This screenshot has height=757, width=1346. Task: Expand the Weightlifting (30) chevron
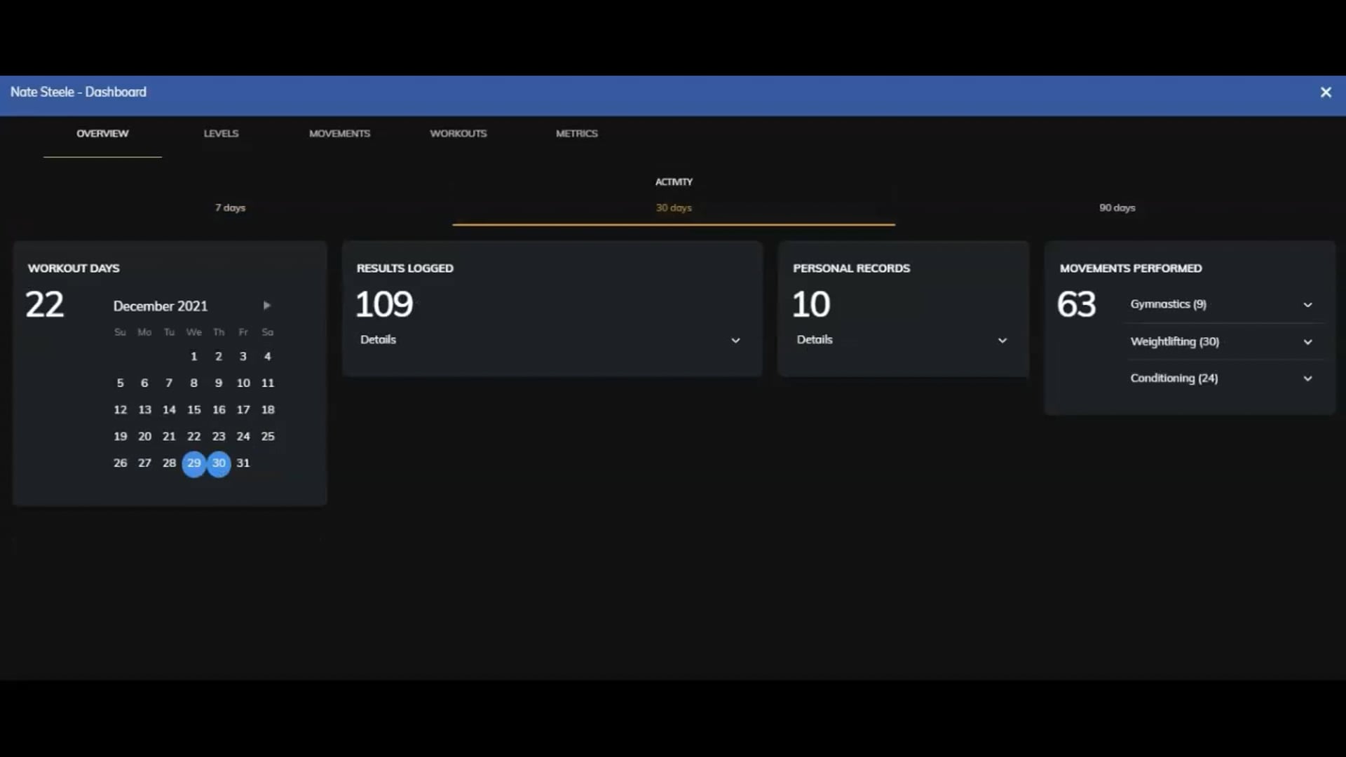[x=1307, y=342]
